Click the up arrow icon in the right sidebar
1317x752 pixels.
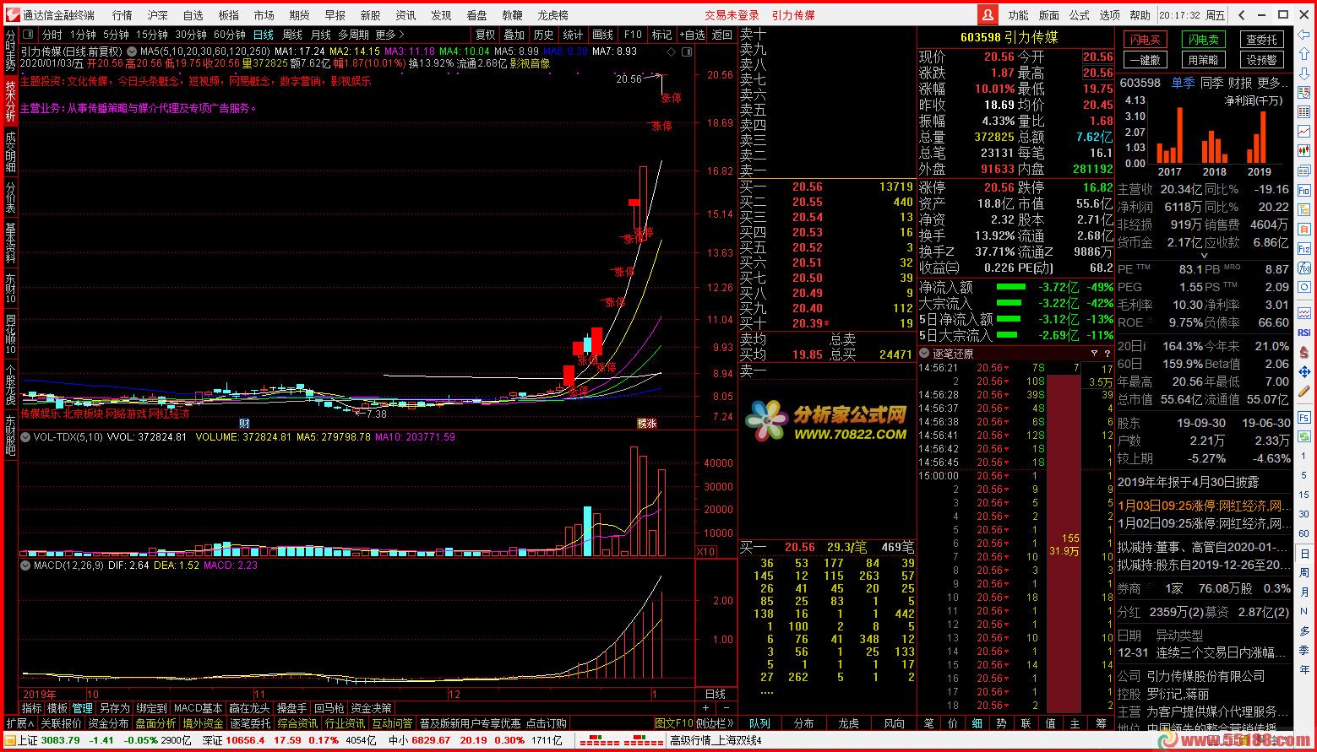(x=1304, y=52)
